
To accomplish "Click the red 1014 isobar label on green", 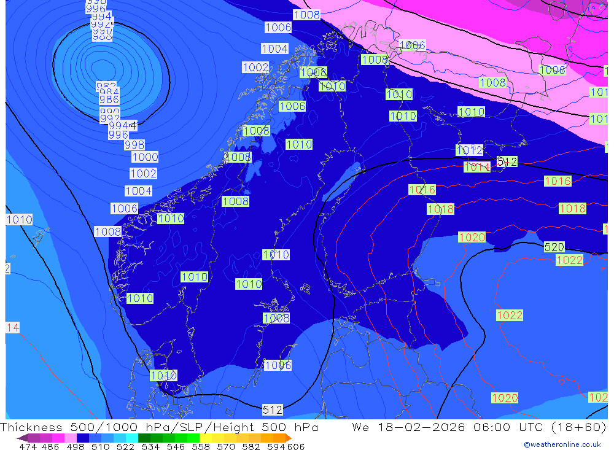I will (476, 167).
